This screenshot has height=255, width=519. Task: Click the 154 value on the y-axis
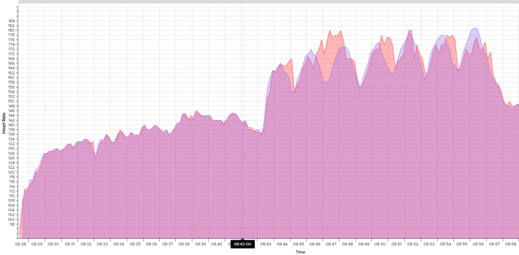[12, 92]
